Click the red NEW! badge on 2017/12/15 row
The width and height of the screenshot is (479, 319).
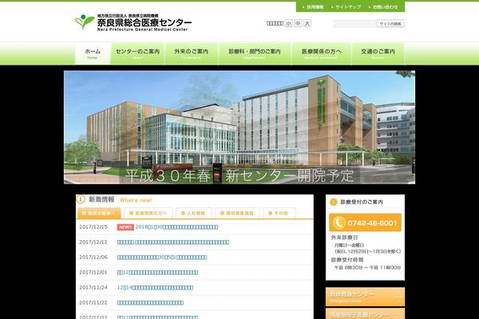point(125,227)
